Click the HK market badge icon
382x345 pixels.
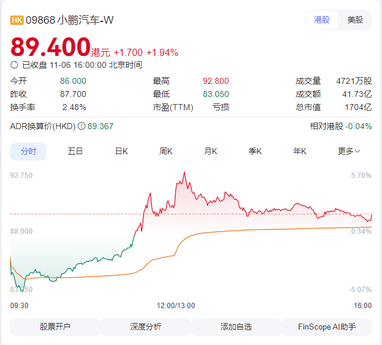coord(17,20)
